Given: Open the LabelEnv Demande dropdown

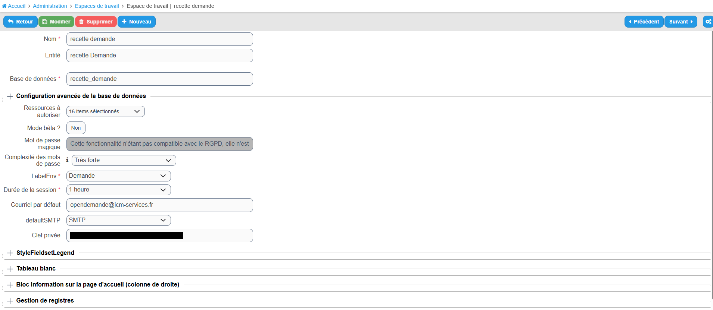Looking at the screenshot, I should tap(119, 176).
